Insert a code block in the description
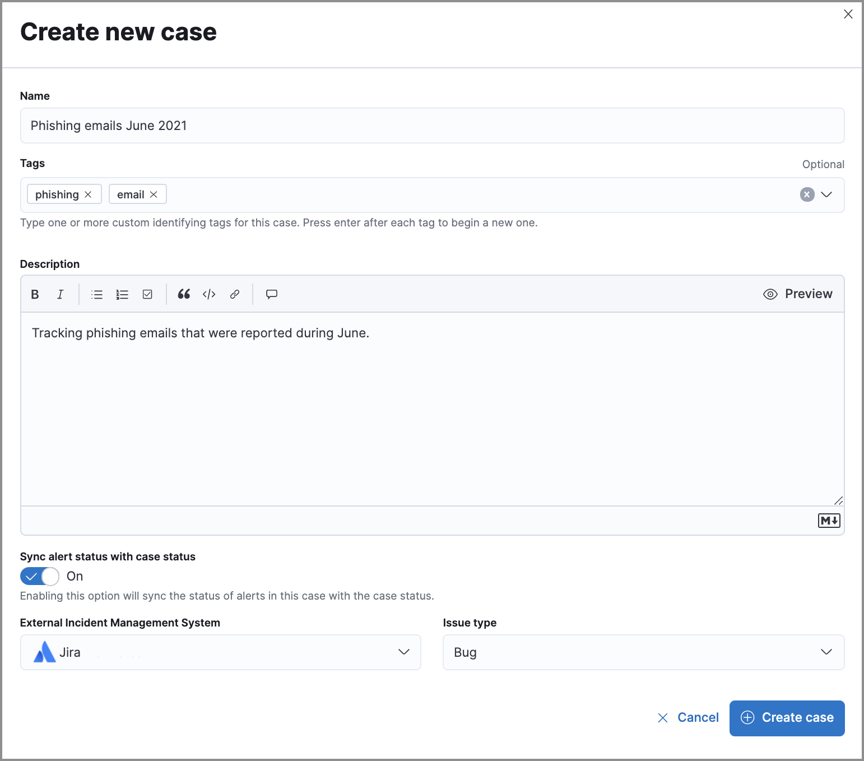This screenshot has width=864, height=761. (209, 294)
